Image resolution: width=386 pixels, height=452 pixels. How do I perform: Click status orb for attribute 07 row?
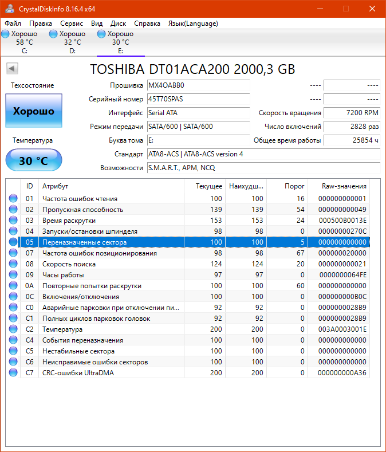click(x=13, y=253)
